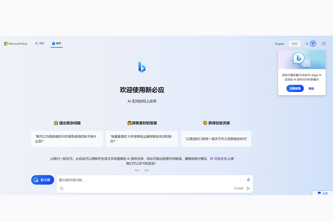
Task: Click the send message arrow icon
Action: click(248, 188)
